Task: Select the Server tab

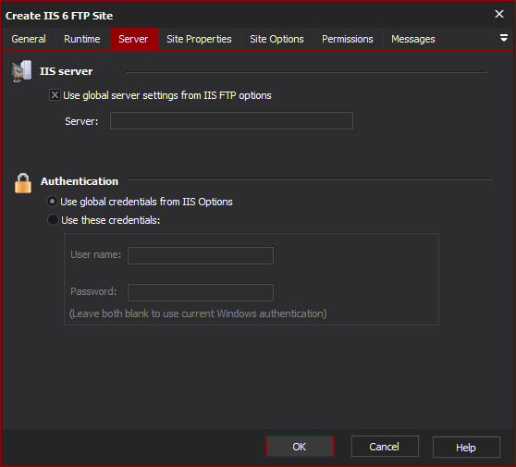Action: click(133, 39)
